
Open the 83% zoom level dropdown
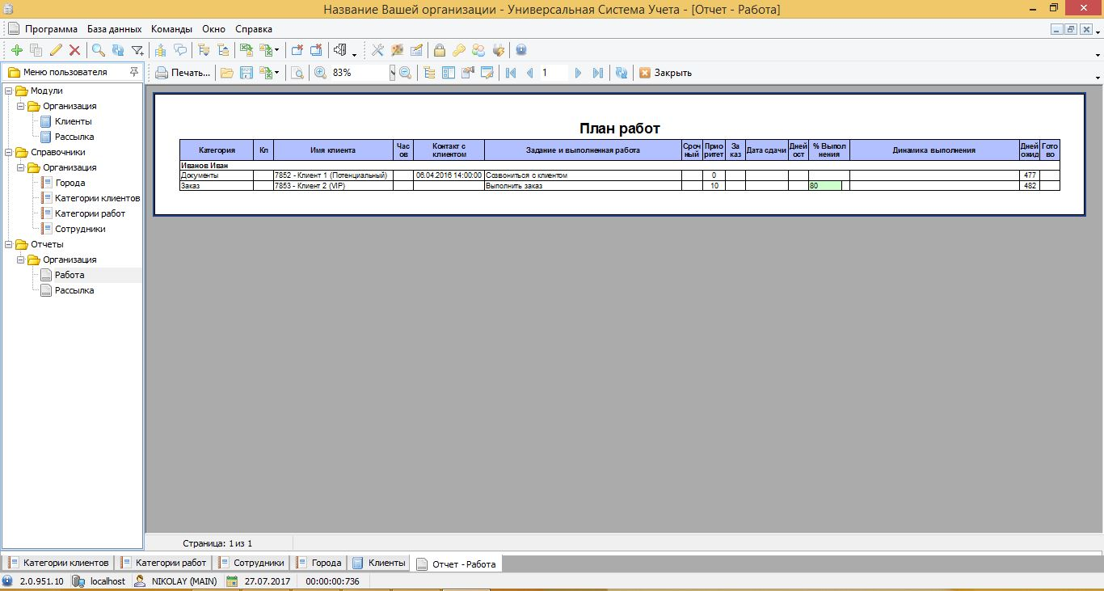[x=393, y=73]
